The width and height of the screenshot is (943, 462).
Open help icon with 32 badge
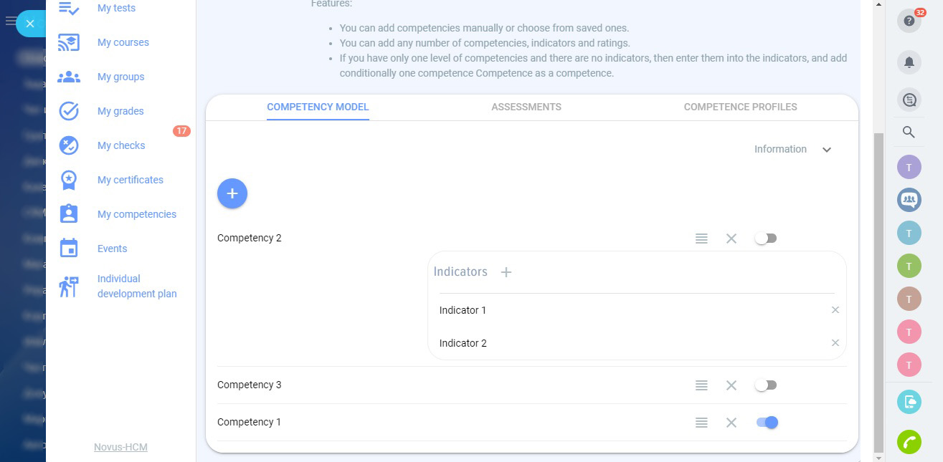909,21
